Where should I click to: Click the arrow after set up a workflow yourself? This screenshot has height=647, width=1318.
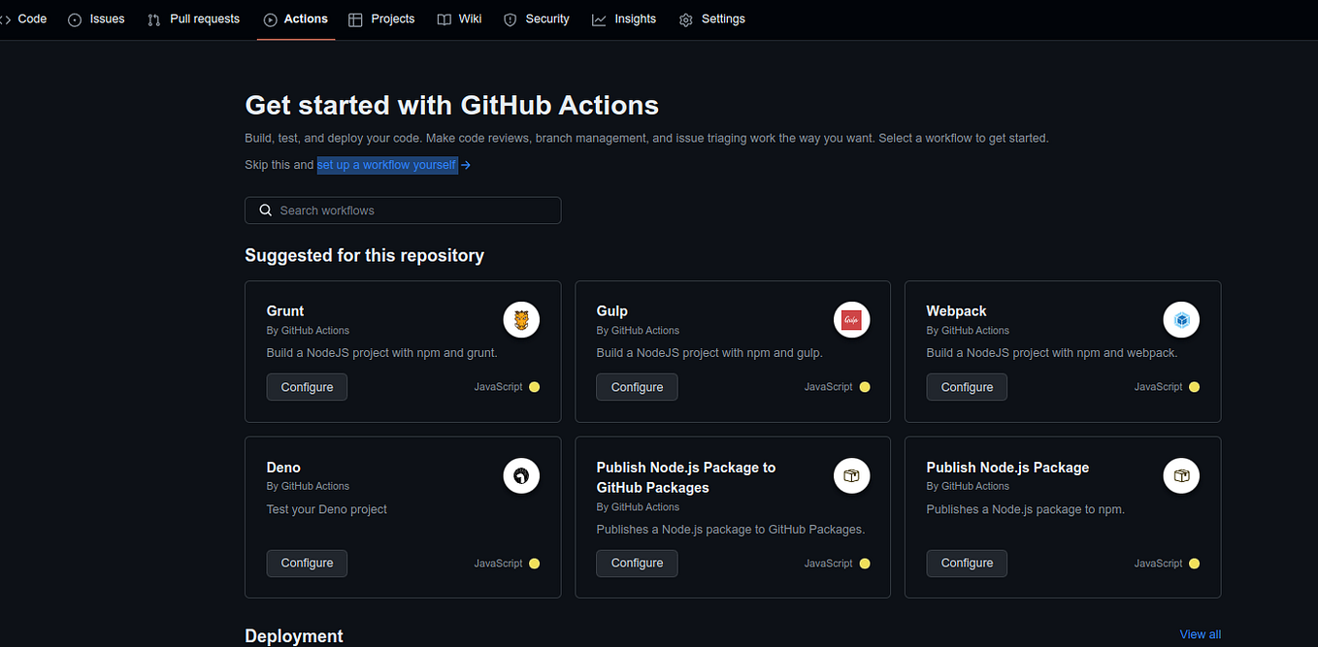(x=466, y=165)
